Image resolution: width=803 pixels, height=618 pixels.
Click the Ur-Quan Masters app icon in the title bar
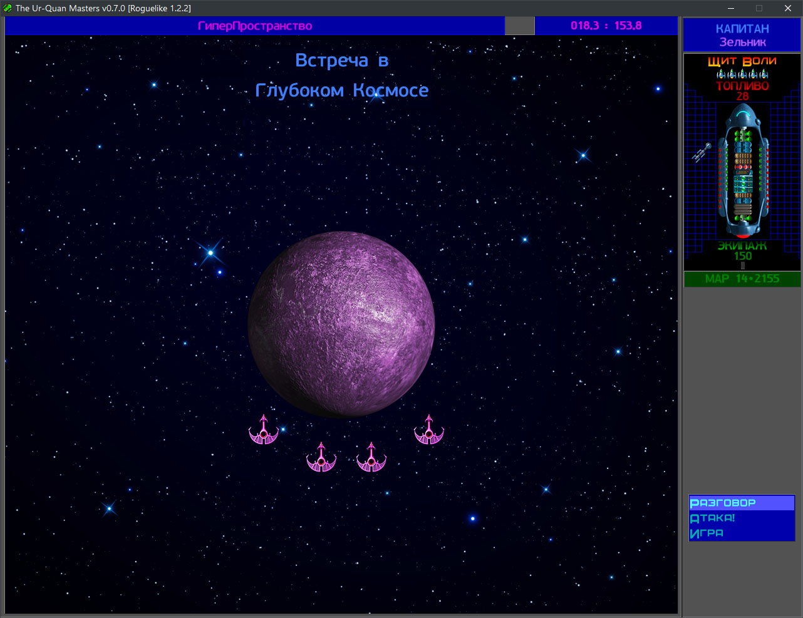tap(8, 8)
